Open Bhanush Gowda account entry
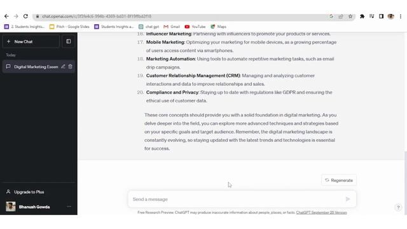This screenshot has width=407, height=229. coord(39,207)
